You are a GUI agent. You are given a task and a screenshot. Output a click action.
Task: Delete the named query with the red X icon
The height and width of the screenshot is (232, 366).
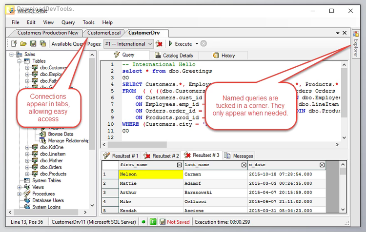(x=159, y=43)
